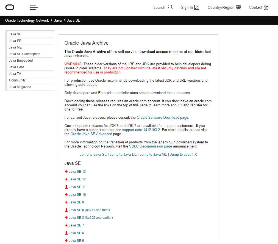Open support note 1412103.2 link
This screenshot has height=244, width=278.
tap(141, 130)
